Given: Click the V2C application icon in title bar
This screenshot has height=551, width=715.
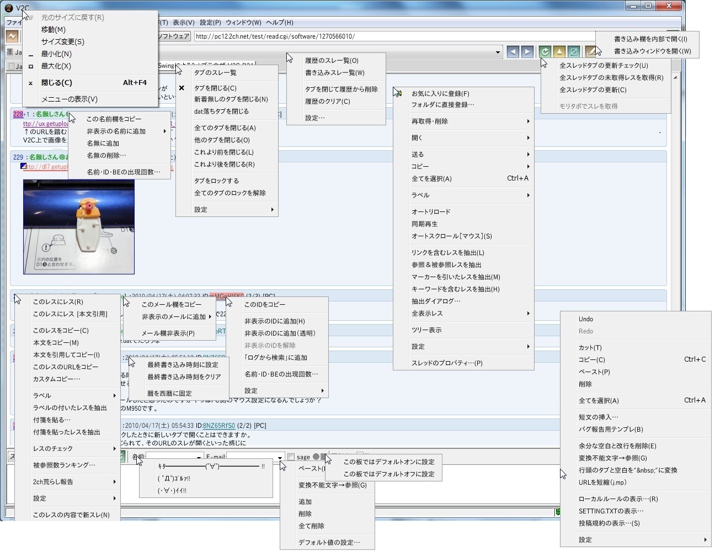Looking at the screenshot, I should coord(9,8).
